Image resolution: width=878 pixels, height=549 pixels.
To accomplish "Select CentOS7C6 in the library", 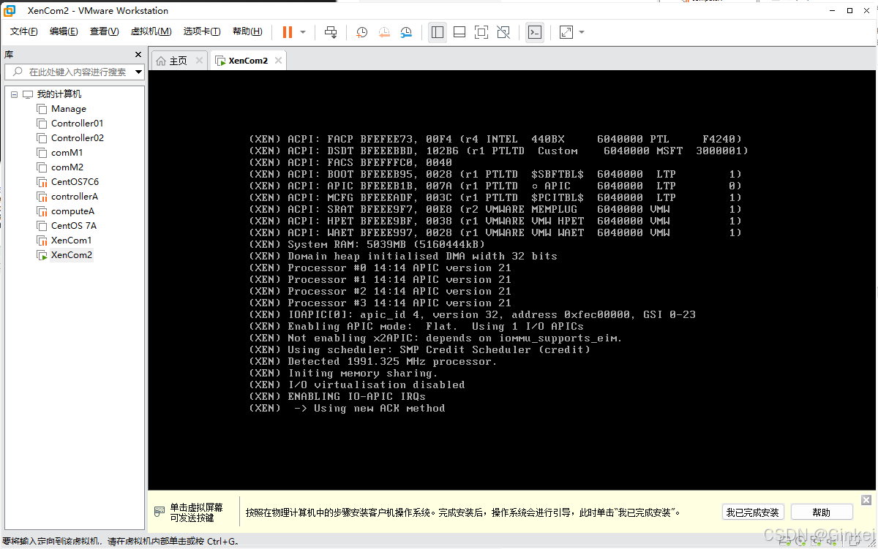I will [75, 182].
